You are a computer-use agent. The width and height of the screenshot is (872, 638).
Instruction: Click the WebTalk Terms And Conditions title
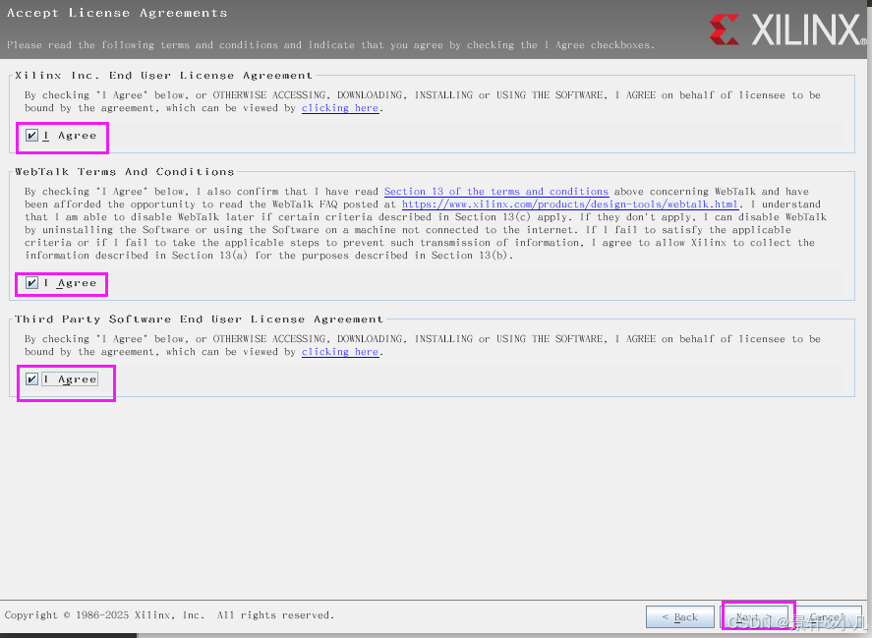tap(125, 171)
